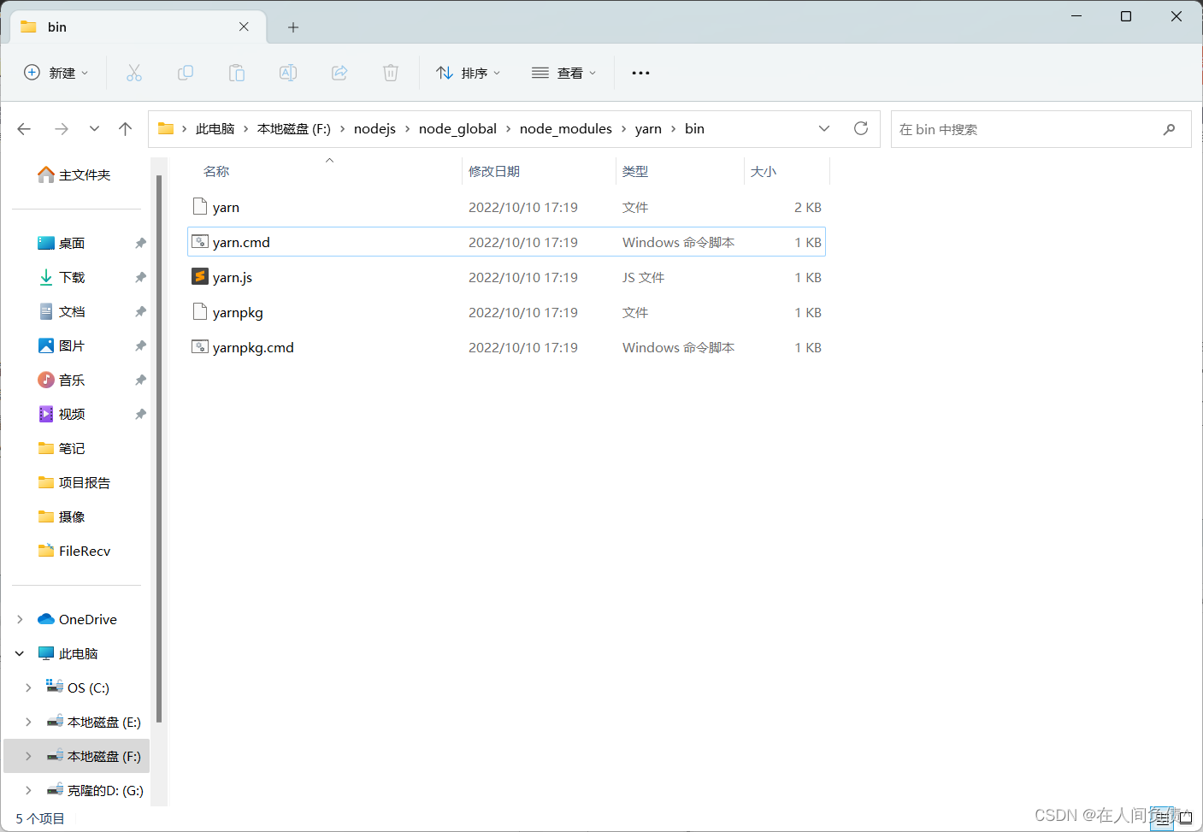Collapse the 此电脑 tree node
This screenshot has height=832, width=1203.
pos(20,653)
